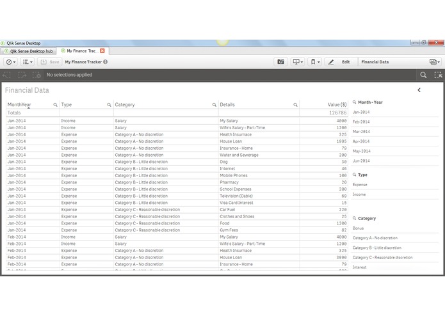445x316 pixels.
Task: Select Category C - Reasonable discretion filter value
Action: pyautogui.click(x=395, y=257)
